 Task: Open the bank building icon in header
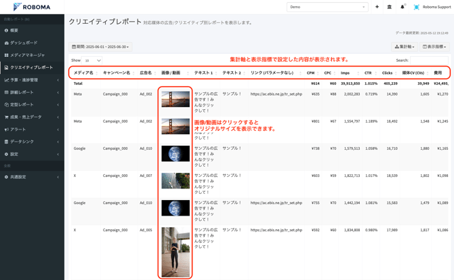tap(390, 7)
